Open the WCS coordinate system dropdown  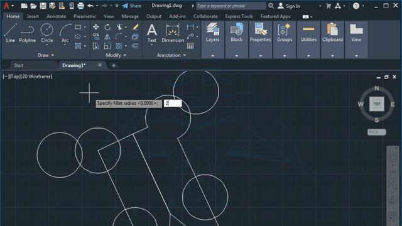click(377, 132)
